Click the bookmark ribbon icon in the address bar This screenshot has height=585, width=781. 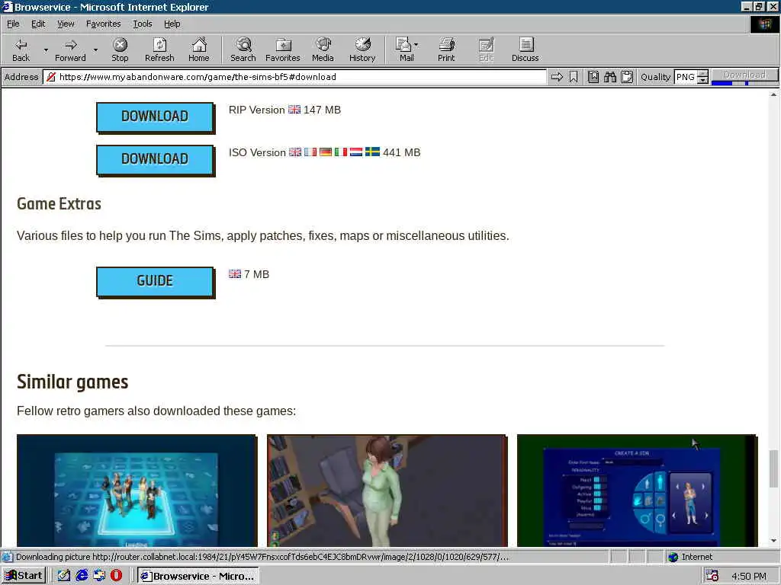click(574, 77)
